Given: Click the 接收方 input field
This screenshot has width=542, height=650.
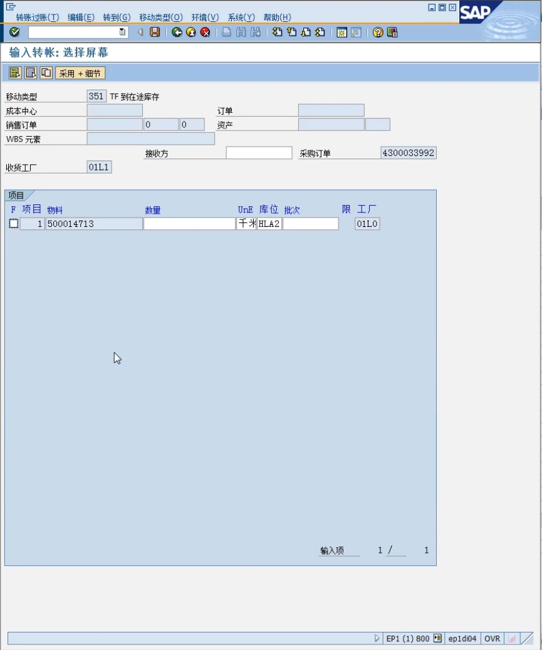Looking at the screenshot, I should 259,153.
